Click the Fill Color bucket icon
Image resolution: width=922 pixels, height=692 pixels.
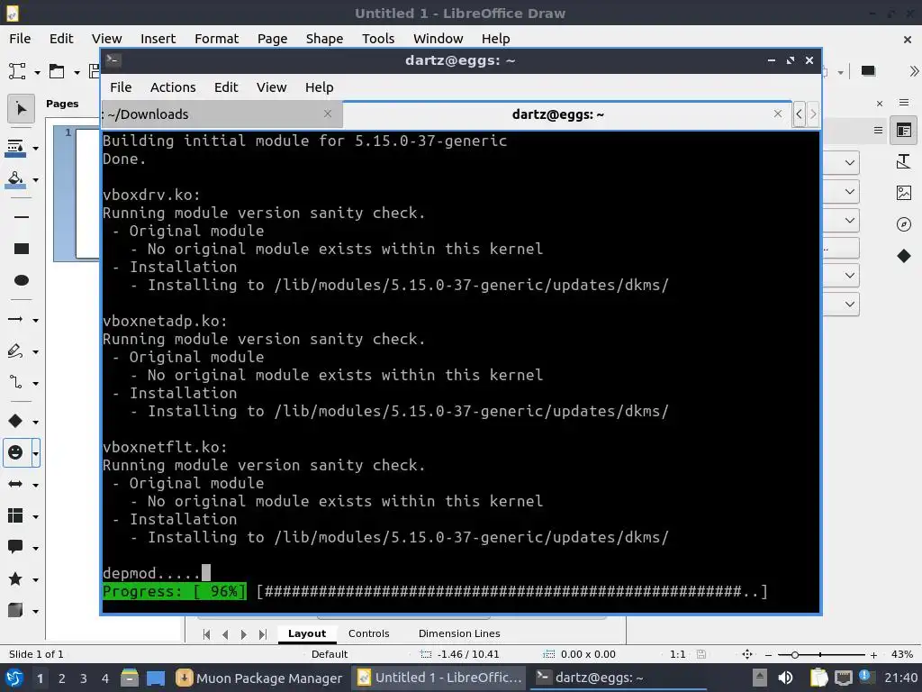click(16, 179)
